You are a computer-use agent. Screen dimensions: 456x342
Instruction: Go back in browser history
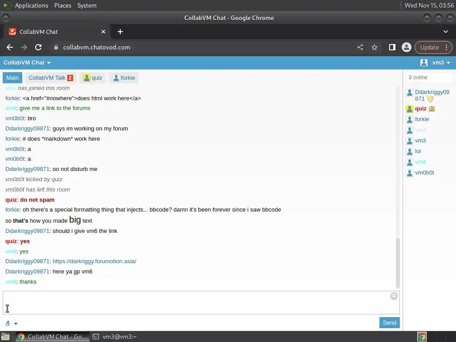(x=10, y=47)
